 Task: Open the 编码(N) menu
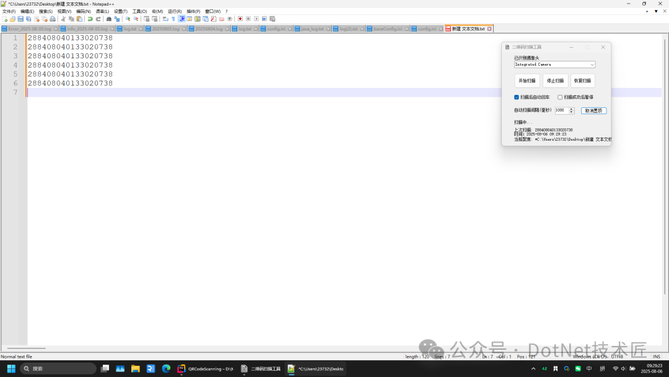coord(83,11)
